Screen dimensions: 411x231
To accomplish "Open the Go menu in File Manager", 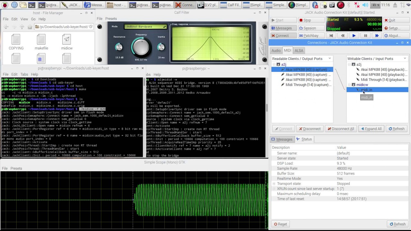I will [33, 19].
